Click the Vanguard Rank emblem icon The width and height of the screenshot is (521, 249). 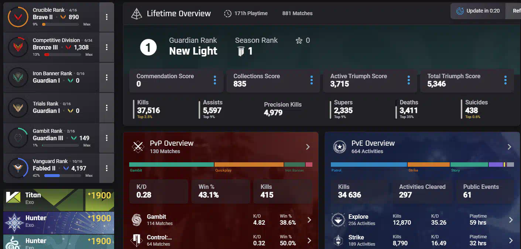(18, 168)
